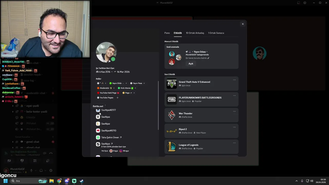Open Google Chrome from the taskbar

pyautogui.click(x=59, y=181)
